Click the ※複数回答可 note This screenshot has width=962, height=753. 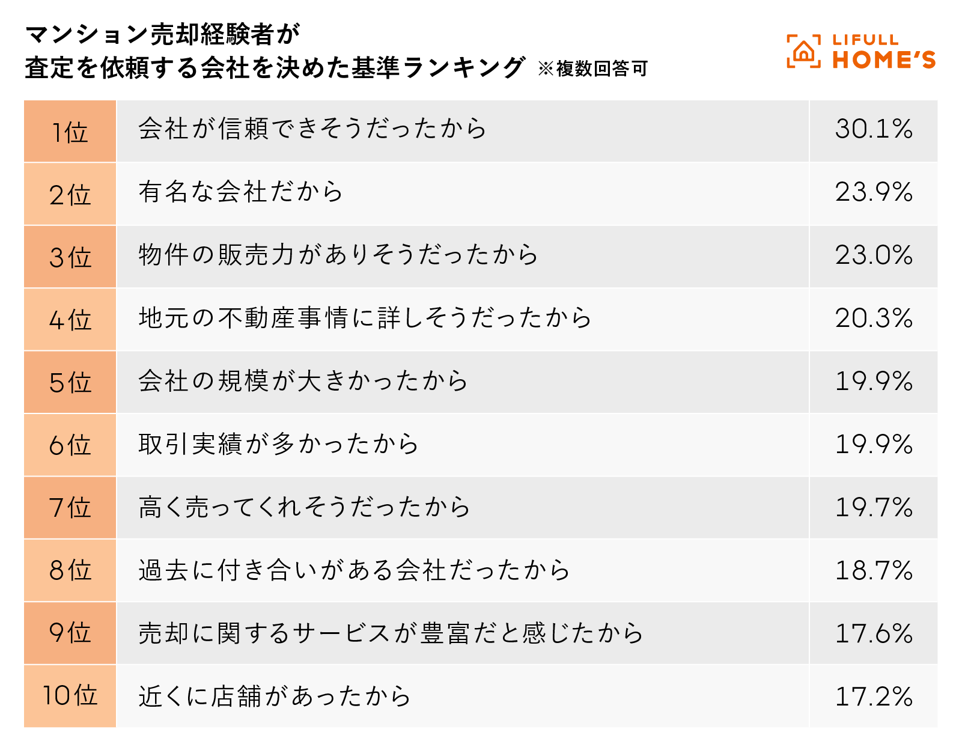click(592, 69)
